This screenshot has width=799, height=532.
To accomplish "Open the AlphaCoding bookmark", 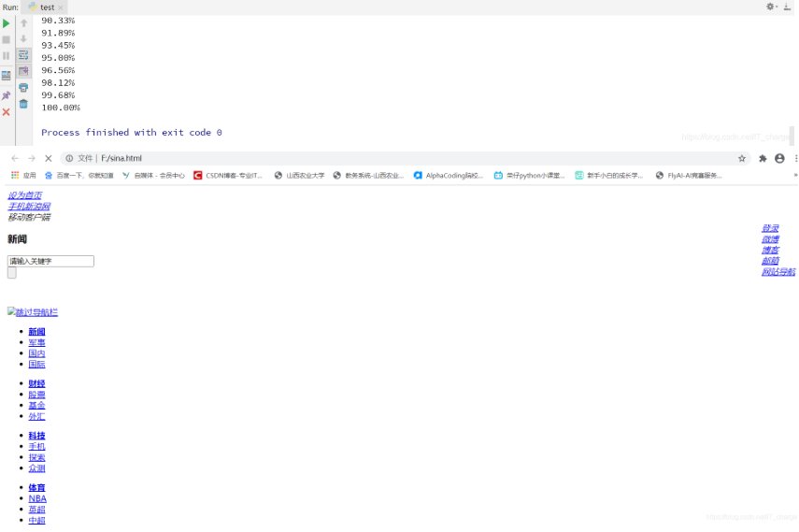I will coord(449,176).
